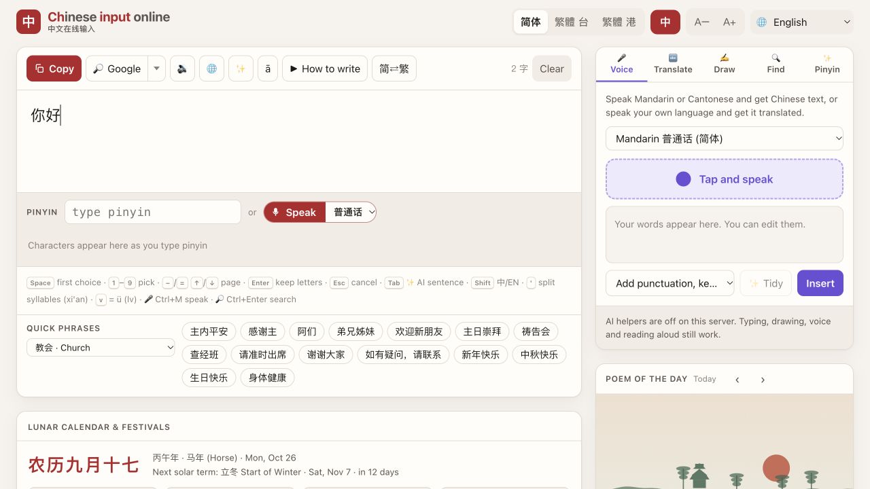Viewport: 870px width, 489px height.
Task: Select 繁體 港 Hong Kong traditional script mode
Action: pos(619,22)
